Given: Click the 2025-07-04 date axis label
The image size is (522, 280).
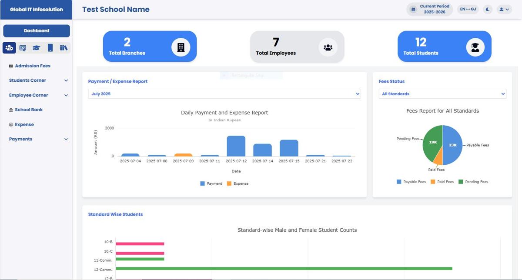Looking at the screenshot, I should pos(130,161).
